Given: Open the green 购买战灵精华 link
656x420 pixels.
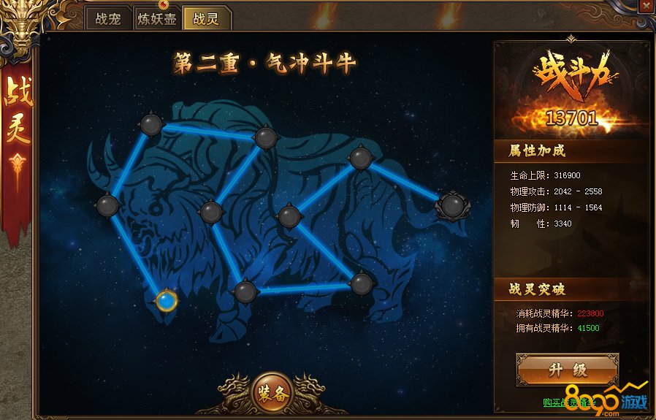Looking at the screenshot, I should tap(569, 403).
